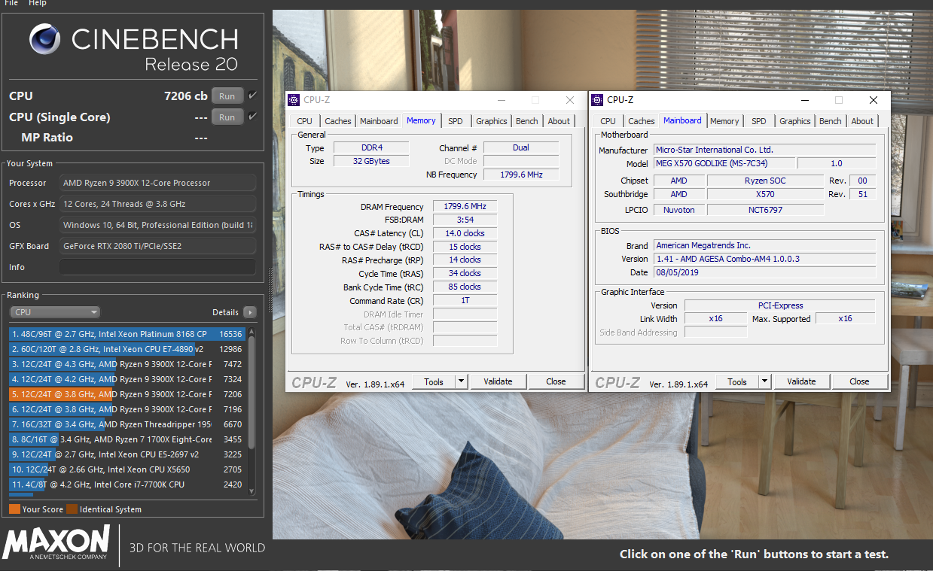Screen dimensions: 933x571
Task: Expand the ranking Details arrow button
Action: [249, 312]
